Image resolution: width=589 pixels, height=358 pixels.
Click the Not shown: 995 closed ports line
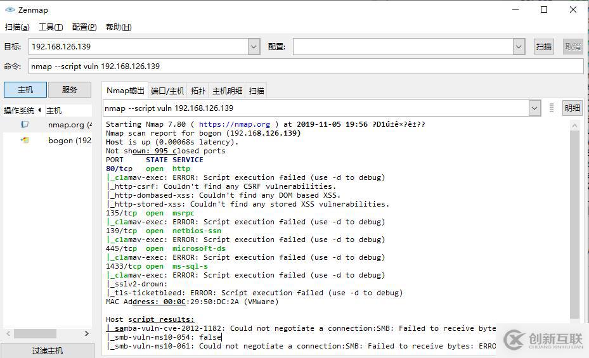[x=165, y=151]
